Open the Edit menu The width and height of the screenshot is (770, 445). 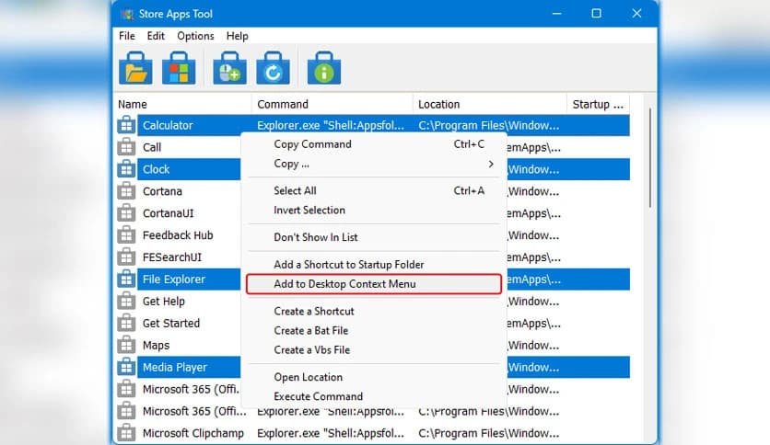(156, 36)
